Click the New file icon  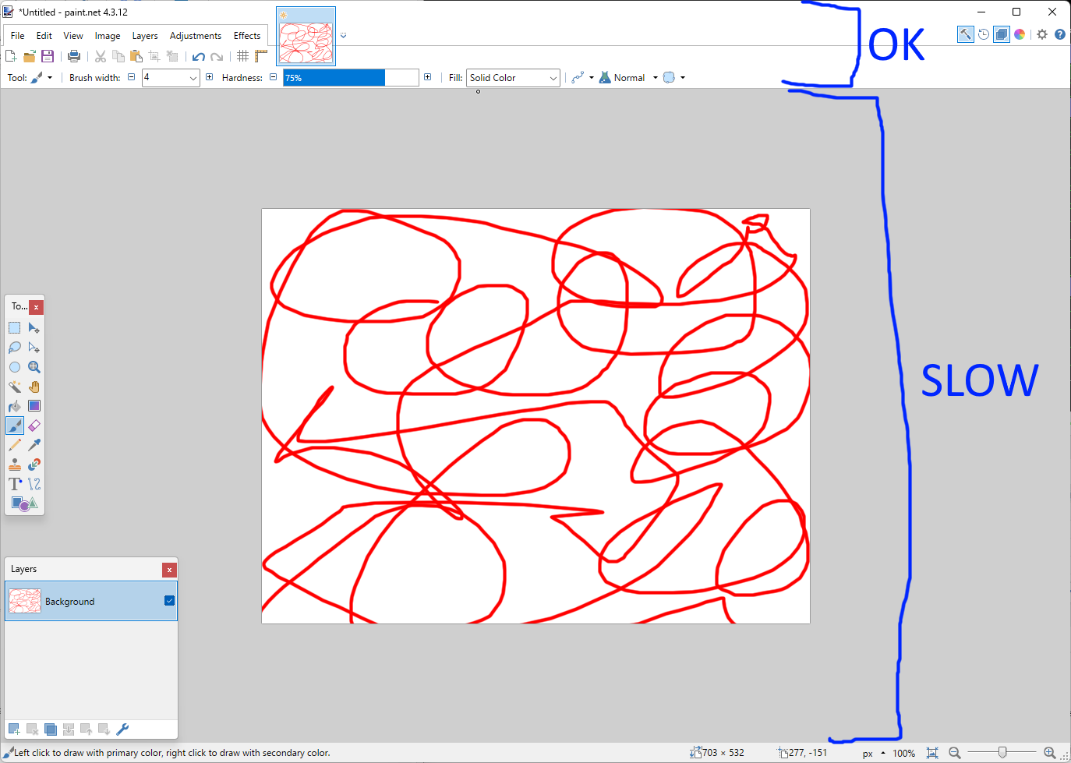click(11, 56)
